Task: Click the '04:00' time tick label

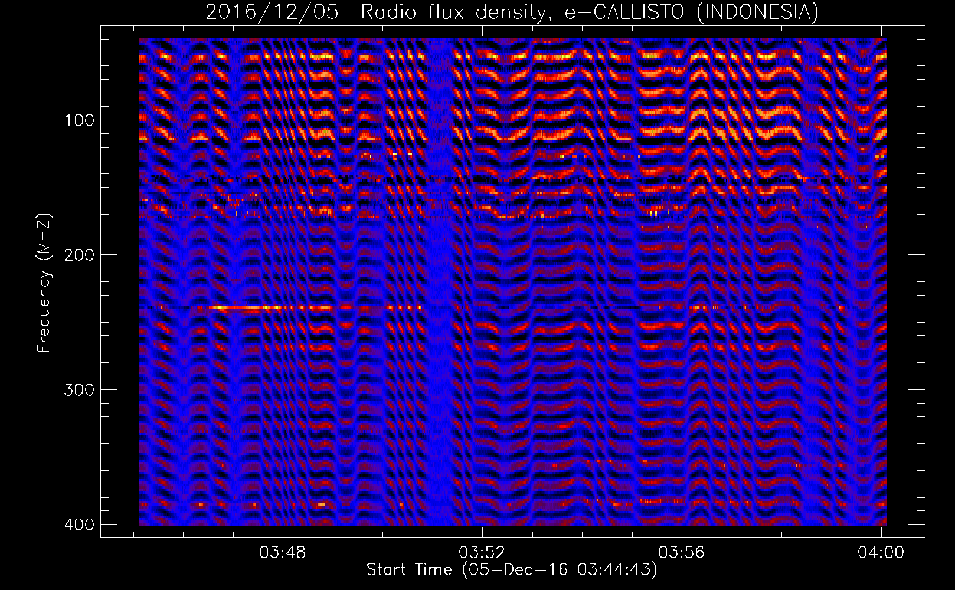Action: pos(881,553)
